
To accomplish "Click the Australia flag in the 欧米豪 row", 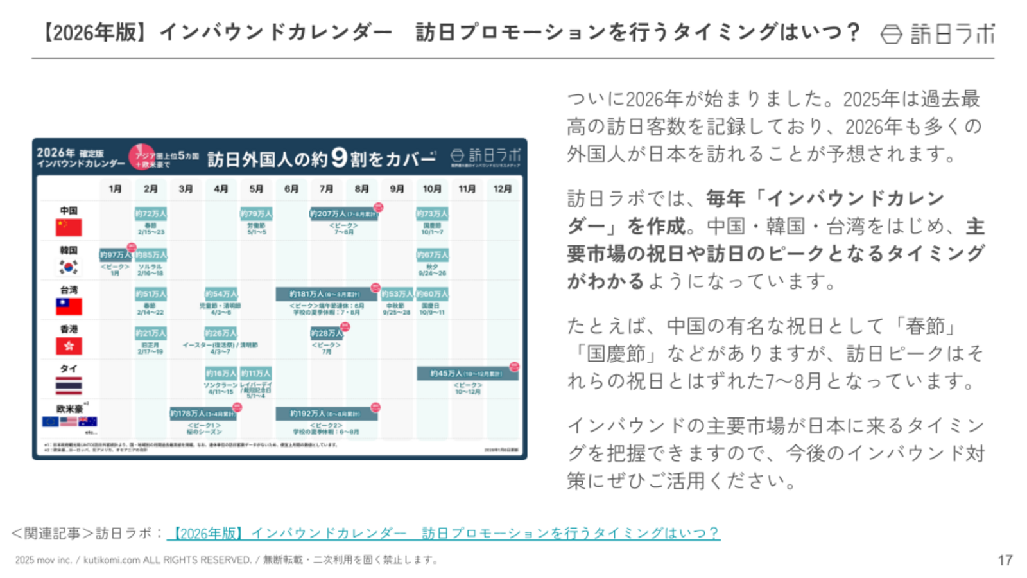I will 87,423.
